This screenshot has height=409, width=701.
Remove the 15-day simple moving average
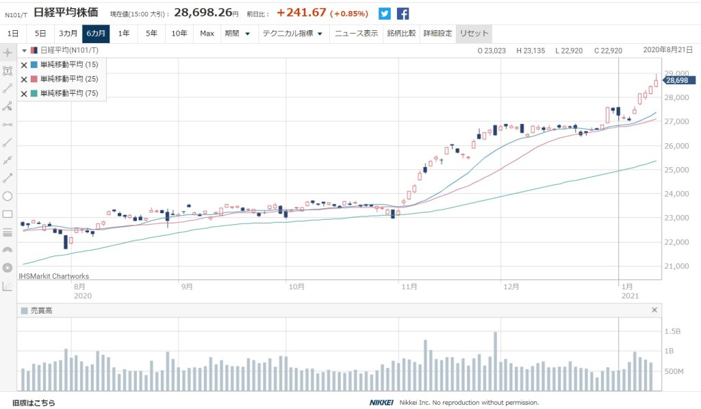pyautogui.click(x=24, y=65)
